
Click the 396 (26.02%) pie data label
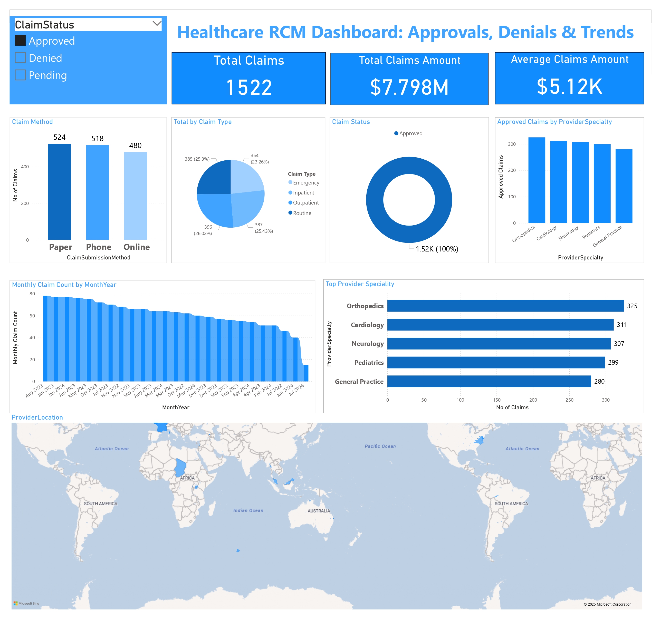click(203, 230)
